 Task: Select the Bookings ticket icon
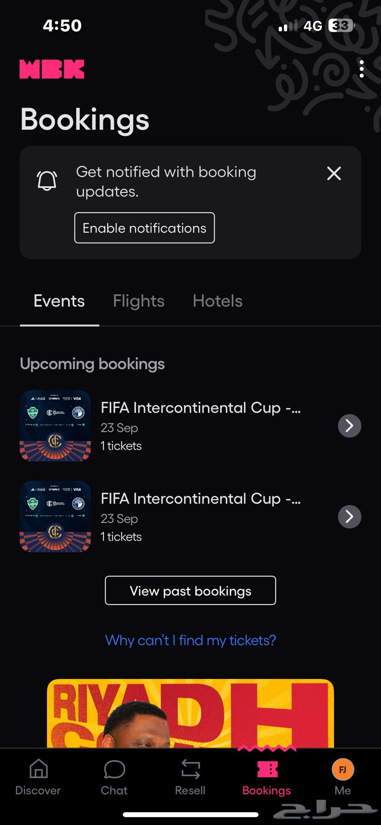point(267,769)
